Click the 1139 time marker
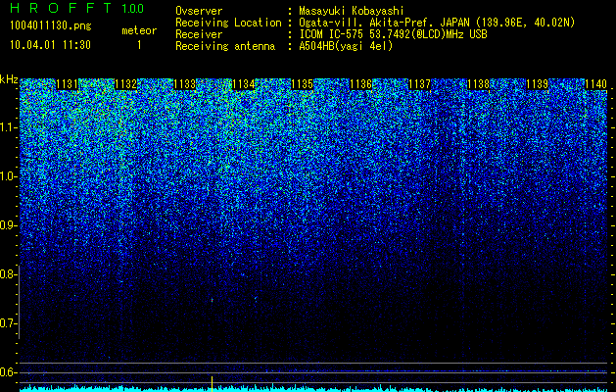Screen dimensions: 616x392 (x=537, y=84)
